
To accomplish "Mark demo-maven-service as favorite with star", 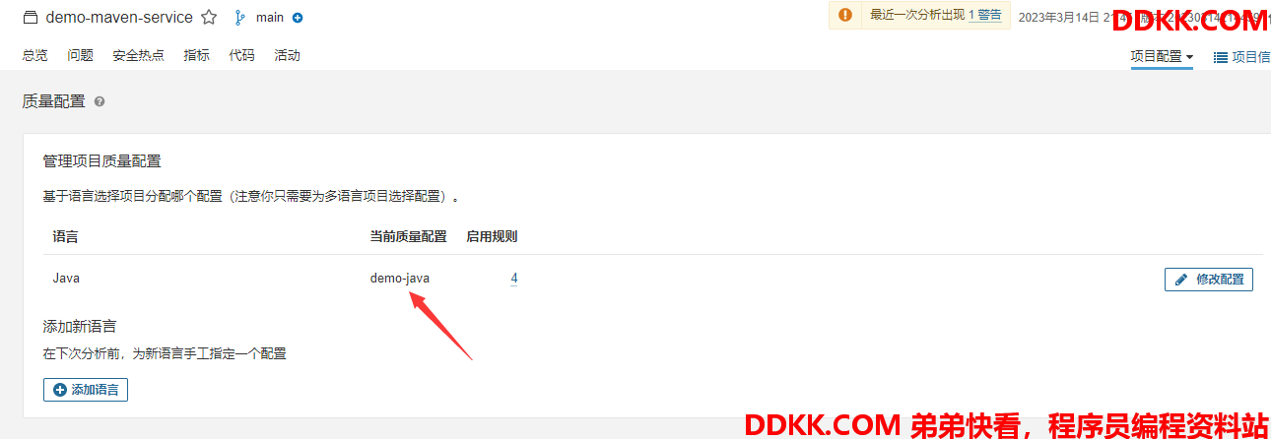I will click(209, 18).
